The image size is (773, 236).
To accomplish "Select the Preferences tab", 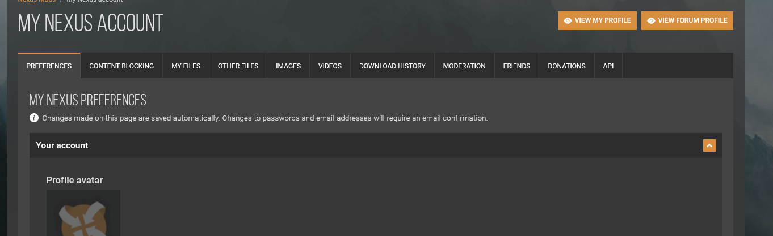I will pos(49,66).
